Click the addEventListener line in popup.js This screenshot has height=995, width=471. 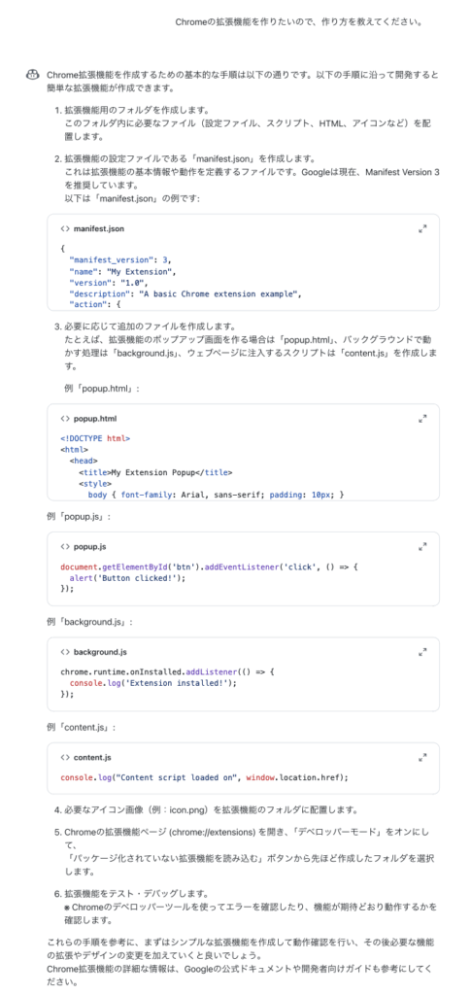click(x=210, y=566)
